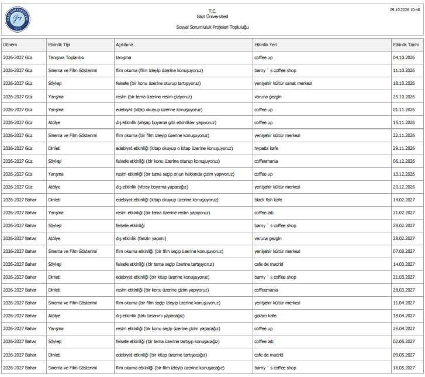The image size is (425, 377).
Task: Click the description cell reading tanışma
Action: (184, 57)
